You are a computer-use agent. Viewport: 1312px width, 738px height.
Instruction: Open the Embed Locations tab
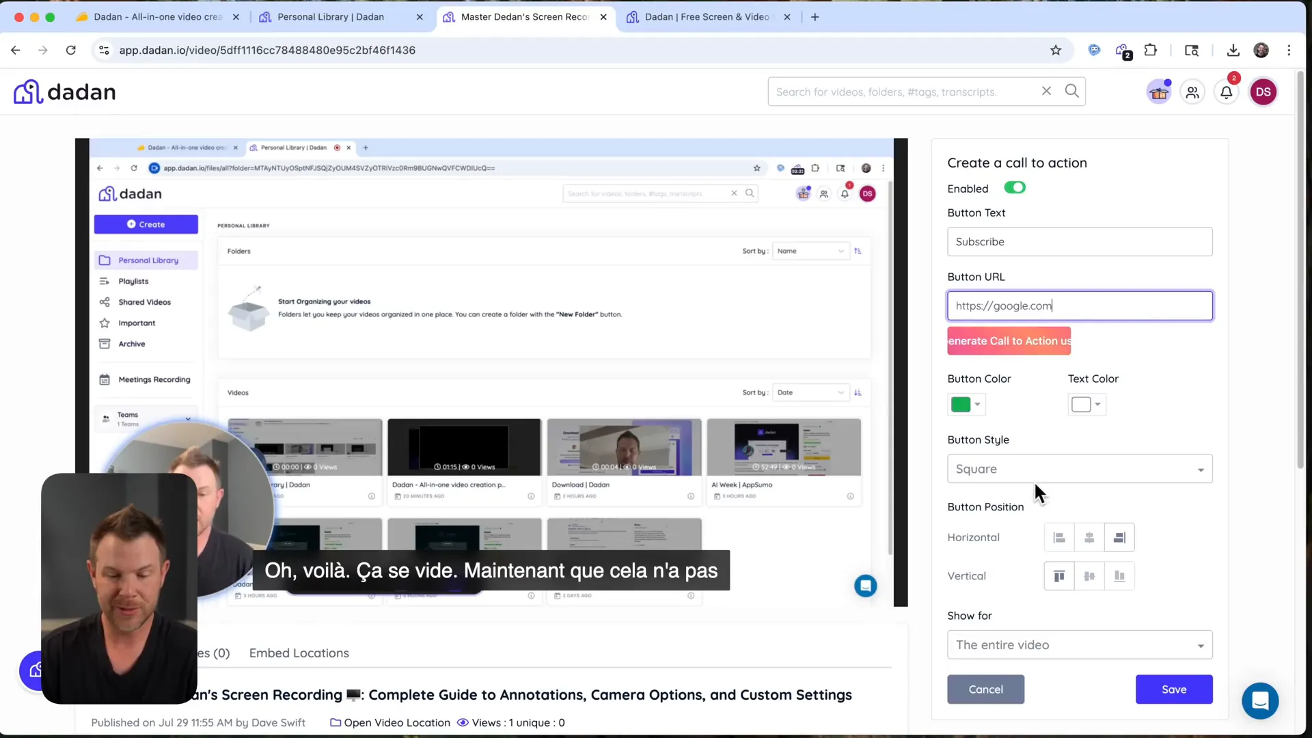[x=299, y=653]
